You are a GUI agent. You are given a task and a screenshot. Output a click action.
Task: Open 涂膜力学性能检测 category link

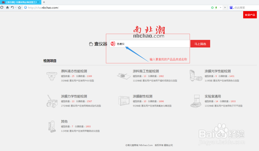click(74, 96)
